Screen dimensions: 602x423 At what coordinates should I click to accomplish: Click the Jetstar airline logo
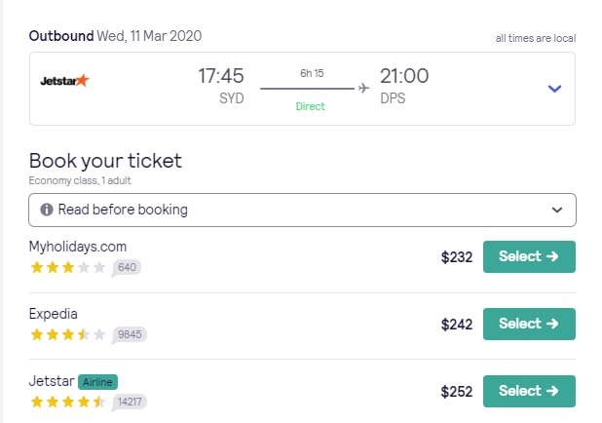tap(64, 81)
